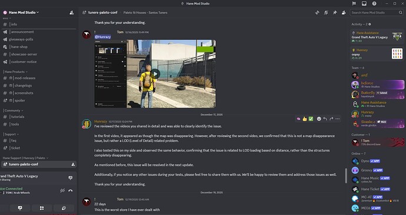The image size is (406, 215).
Task: Collapse the Hane Products category
Action: (x=15, y=72)
